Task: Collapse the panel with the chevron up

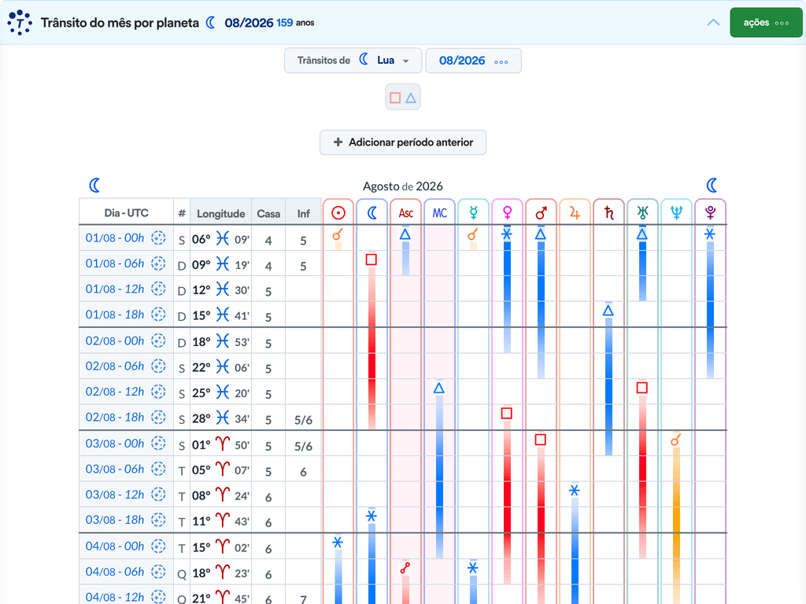Action: pos(713,23)
